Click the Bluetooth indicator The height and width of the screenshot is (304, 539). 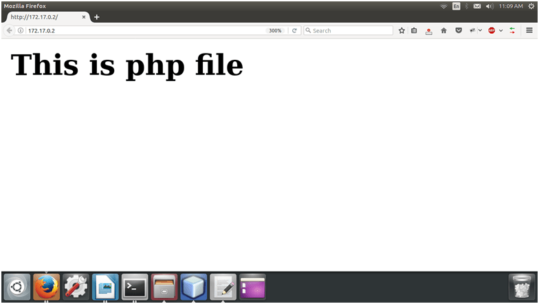[x=466, y=6]
